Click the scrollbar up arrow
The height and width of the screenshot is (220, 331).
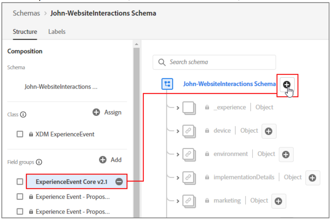pos(137,44)
